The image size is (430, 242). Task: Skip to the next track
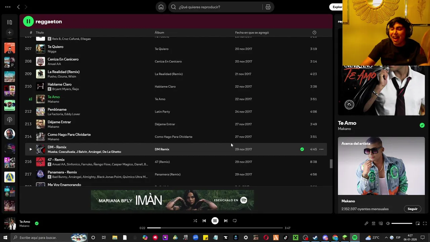[225, 221]
